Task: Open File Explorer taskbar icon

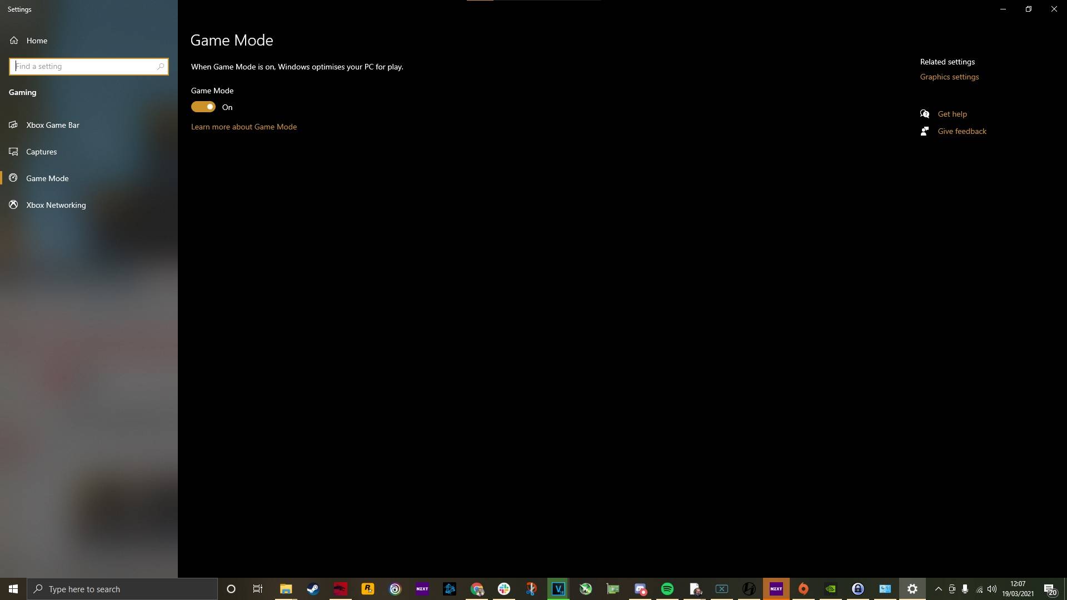Action: (285, 588)
